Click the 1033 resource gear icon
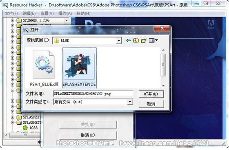This screenshot has height=150, width=229. coord(25,128)
